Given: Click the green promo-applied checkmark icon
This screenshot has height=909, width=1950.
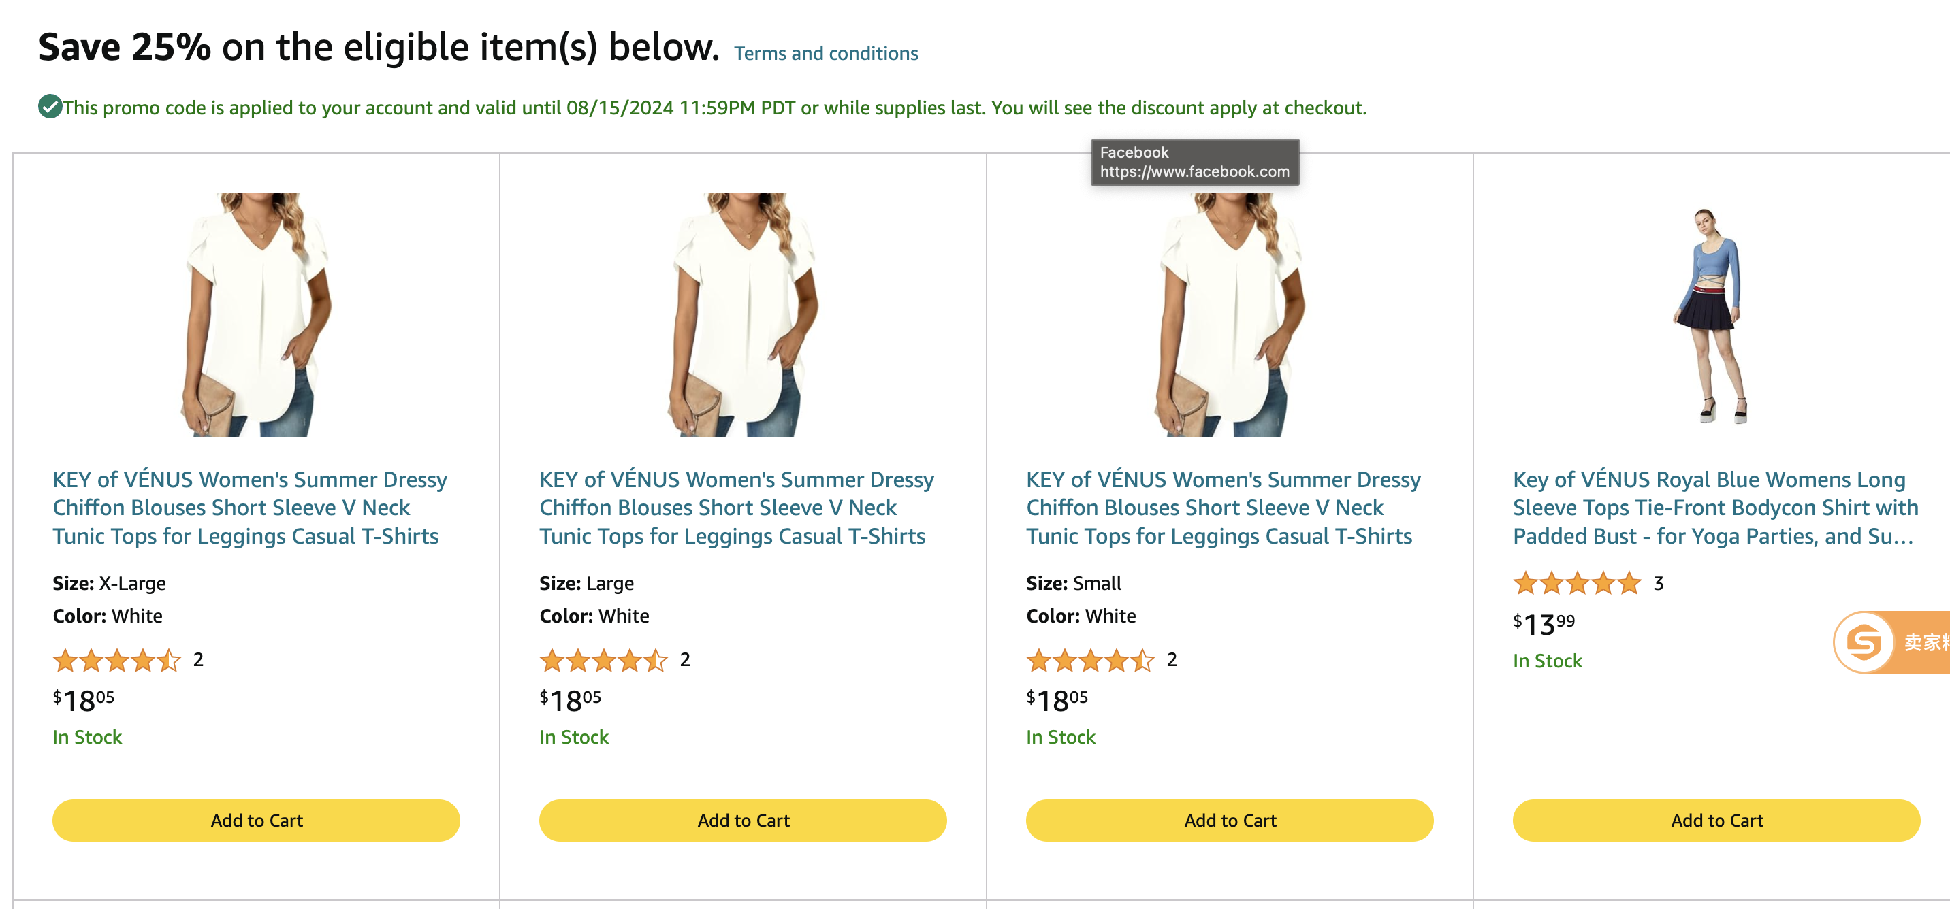Looking at the screenshot, I should pyautogui.click(x=50, y=106).
